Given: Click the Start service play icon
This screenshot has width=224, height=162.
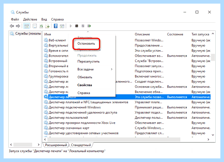Looking at the screenshot, I should [x=70, y=26].
